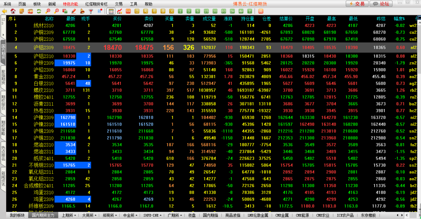421x219 pixels.
Task: Click the zoom in magnifier icon
Action: point(48,11)
